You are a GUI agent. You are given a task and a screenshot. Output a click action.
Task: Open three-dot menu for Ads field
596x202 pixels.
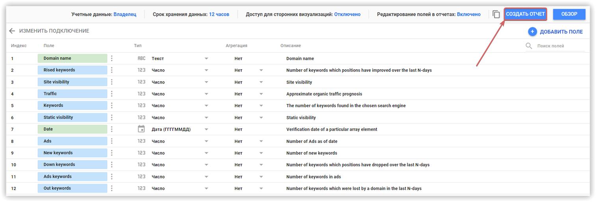click(112, 141)
